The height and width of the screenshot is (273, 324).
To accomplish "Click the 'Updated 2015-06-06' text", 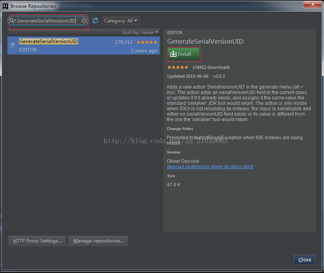I will 188,76.
